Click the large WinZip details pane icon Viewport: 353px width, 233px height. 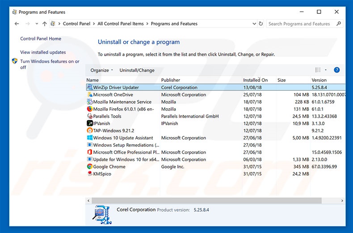(x=102, y=215)
